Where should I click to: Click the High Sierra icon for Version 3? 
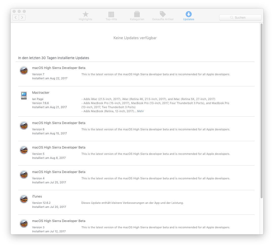[24, 224]
